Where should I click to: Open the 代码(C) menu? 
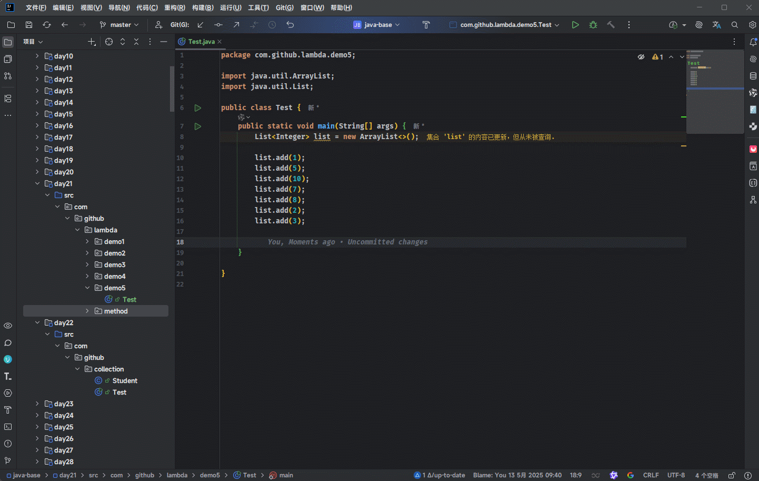(x=147, y=8)
